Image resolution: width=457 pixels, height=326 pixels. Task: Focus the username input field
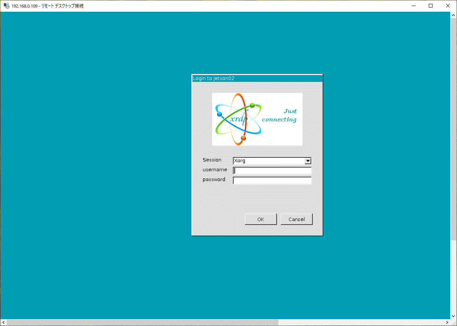coord(272,171)
